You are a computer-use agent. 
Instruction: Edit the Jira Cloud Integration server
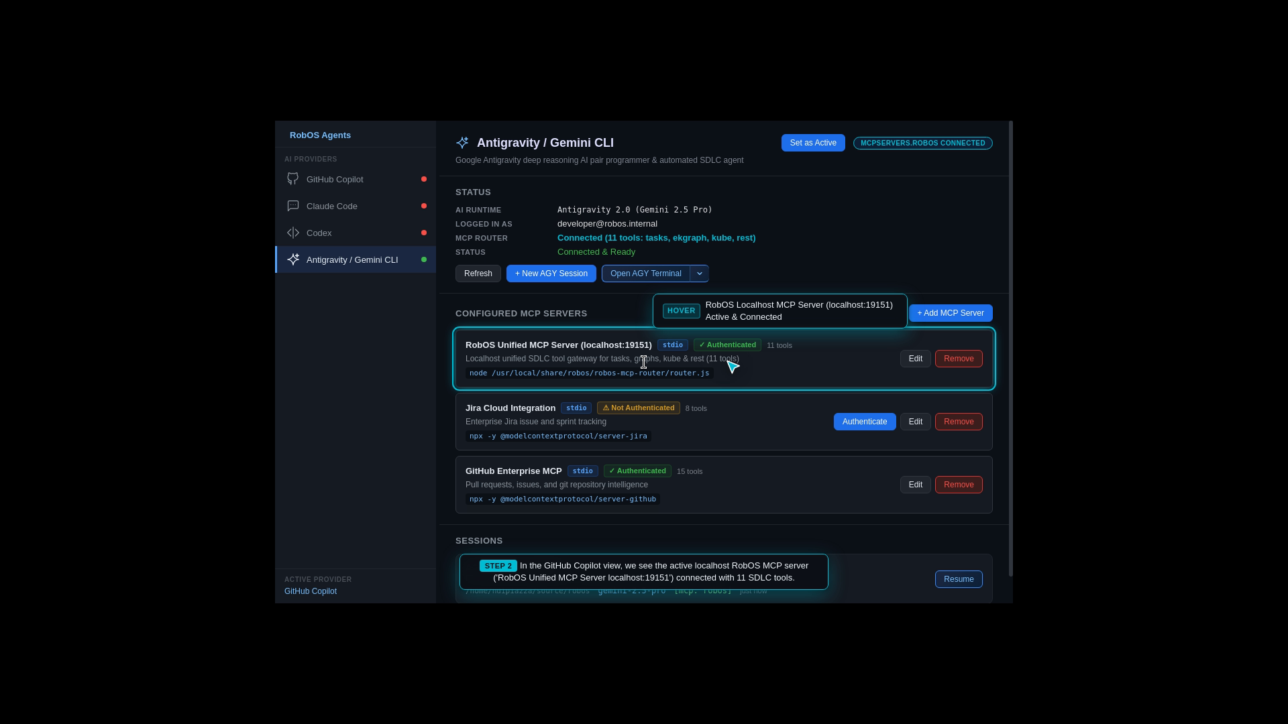tap(916, 422)
